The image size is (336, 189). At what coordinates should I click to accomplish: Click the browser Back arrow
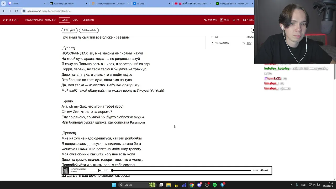[x=4, y=11]
